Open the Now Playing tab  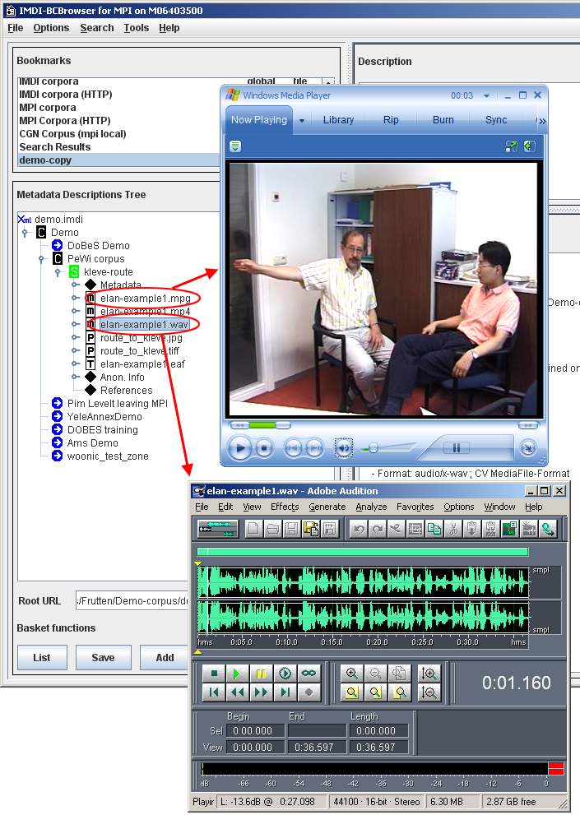(259, 120)
